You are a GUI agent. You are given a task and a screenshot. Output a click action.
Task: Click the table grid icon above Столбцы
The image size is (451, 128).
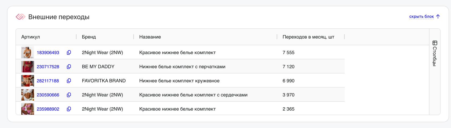[435, 43]
